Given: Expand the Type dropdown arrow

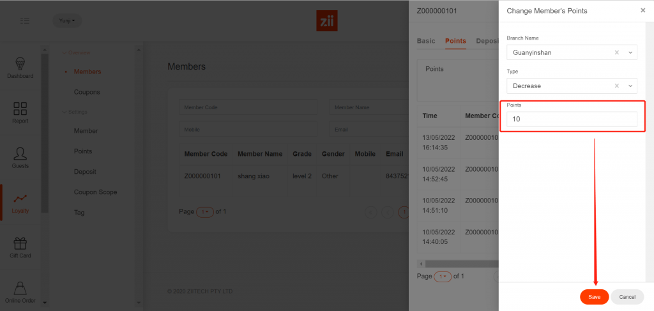Looking at the screenshot, I should click(x=630, y=86).
